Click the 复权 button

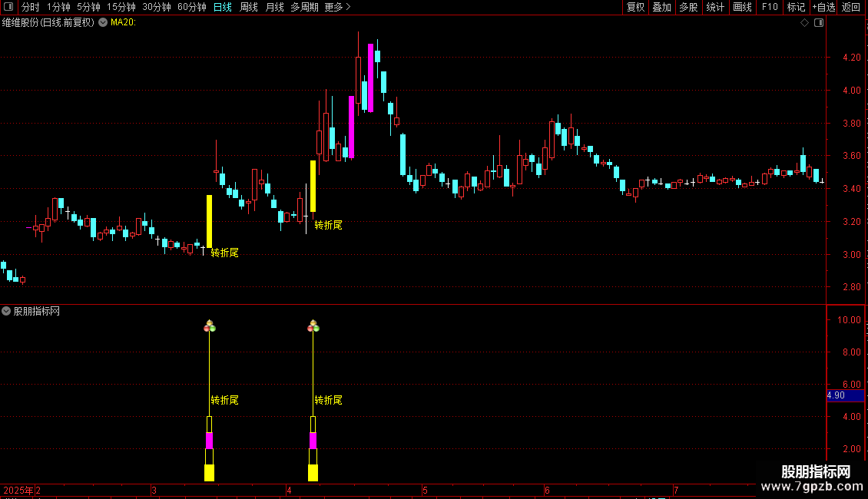635,7
